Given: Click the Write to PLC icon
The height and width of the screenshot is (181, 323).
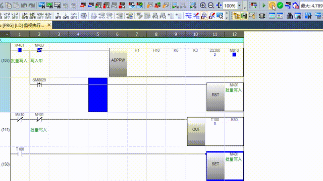Looking at the screenshot, I should pos(83,6).
